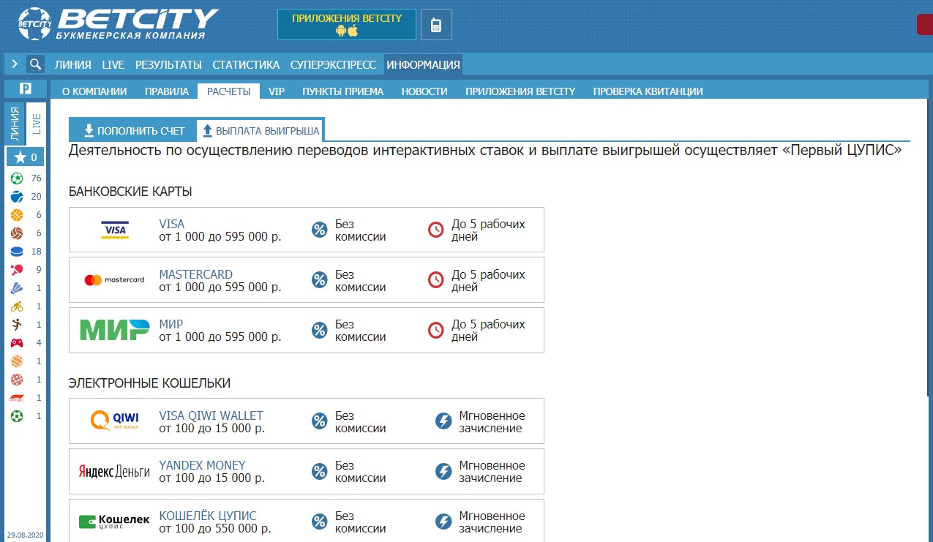Open the mobile version phone icon
Screen dimensions: 933x542
(x=436, y=24)
